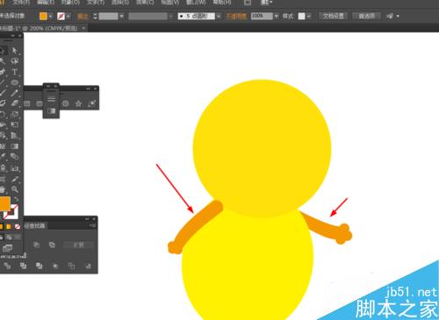439x320 pixels.
Task: Open the Pathfinder panel options menu
Action: click(x=92, y=225)
